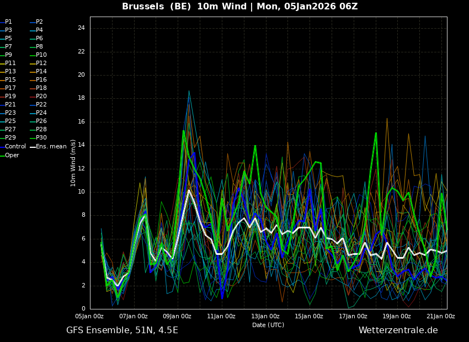Click P29 in the legend
This screenshot has height=342, width=469.
pyautogui.click(x=8, y=137)
